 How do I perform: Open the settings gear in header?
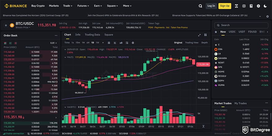(258, 6)
